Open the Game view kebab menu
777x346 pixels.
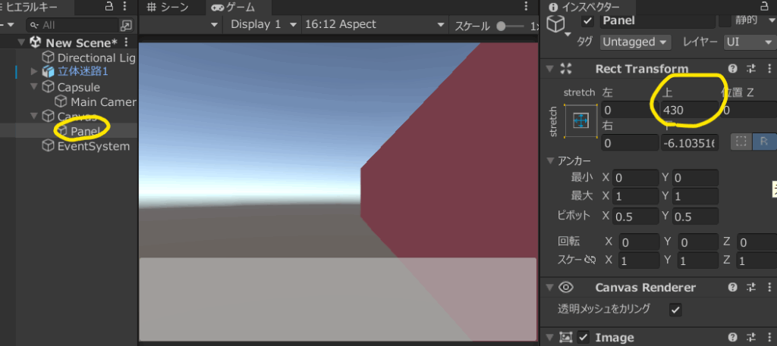[x=527, y=7]
